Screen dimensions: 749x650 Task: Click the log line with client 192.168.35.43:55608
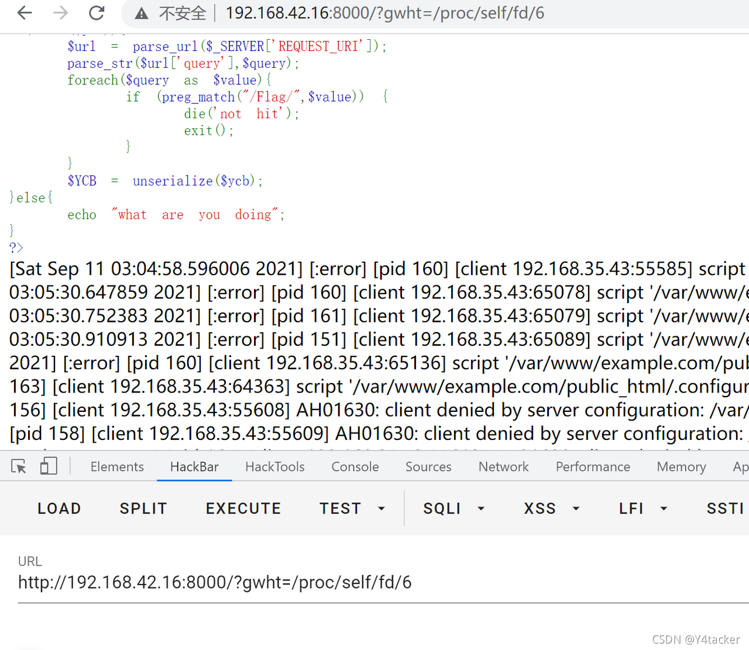pyautogui.click(x=379, y=410)
